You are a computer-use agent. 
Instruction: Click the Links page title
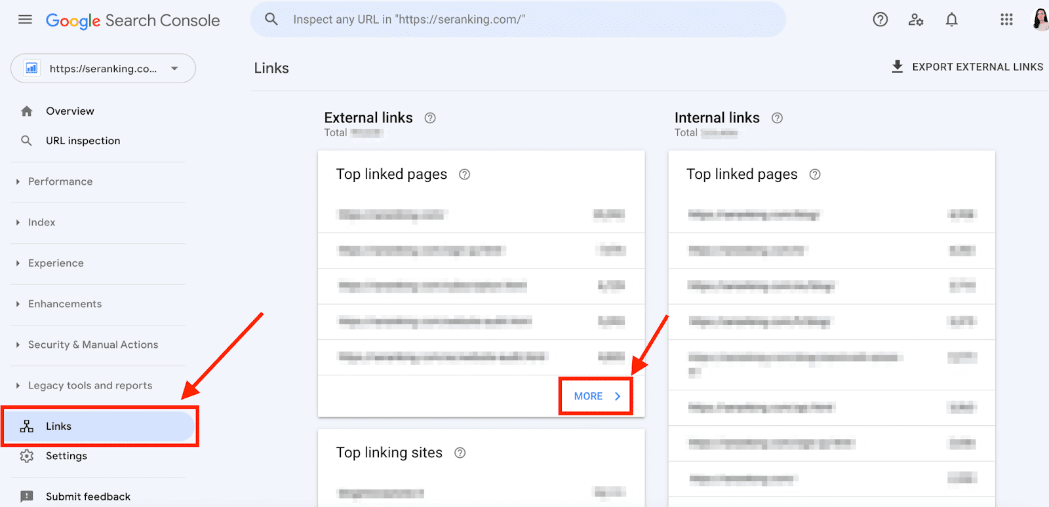(271, 68)
